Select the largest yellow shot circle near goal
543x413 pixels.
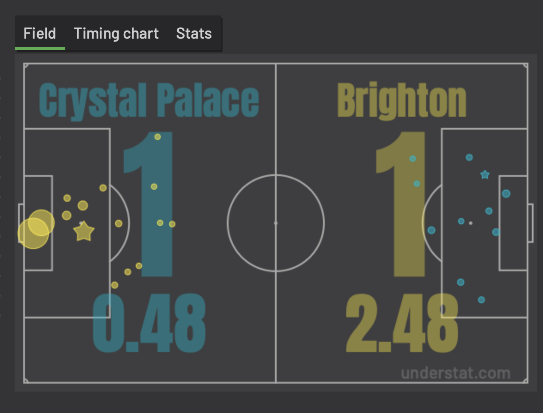pos(33,234)
